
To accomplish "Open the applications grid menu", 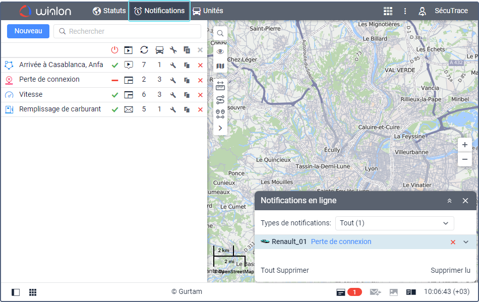I will (x=388, y=11).
